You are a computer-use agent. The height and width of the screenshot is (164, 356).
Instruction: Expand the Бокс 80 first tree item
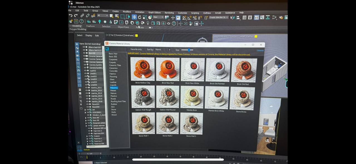86,118
